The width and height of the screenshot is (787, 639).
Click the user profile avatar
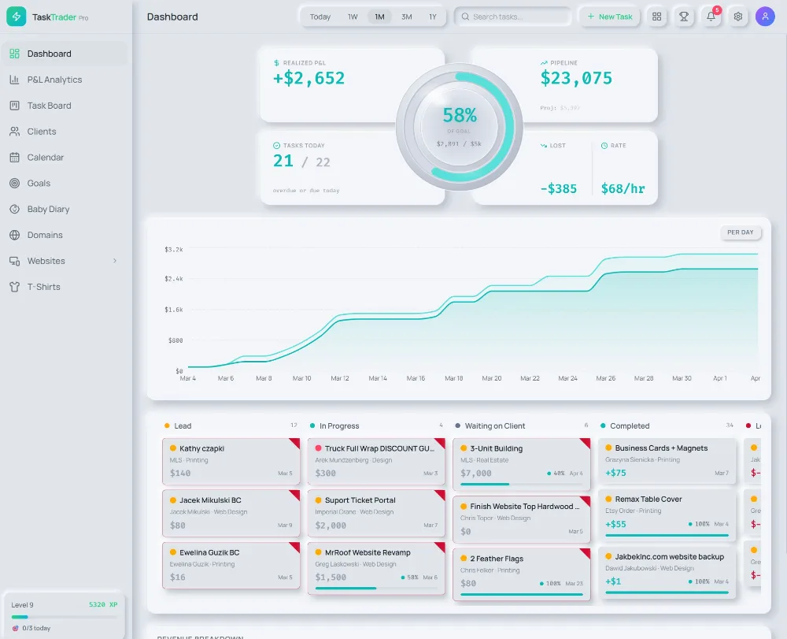(x=765, y=17)
